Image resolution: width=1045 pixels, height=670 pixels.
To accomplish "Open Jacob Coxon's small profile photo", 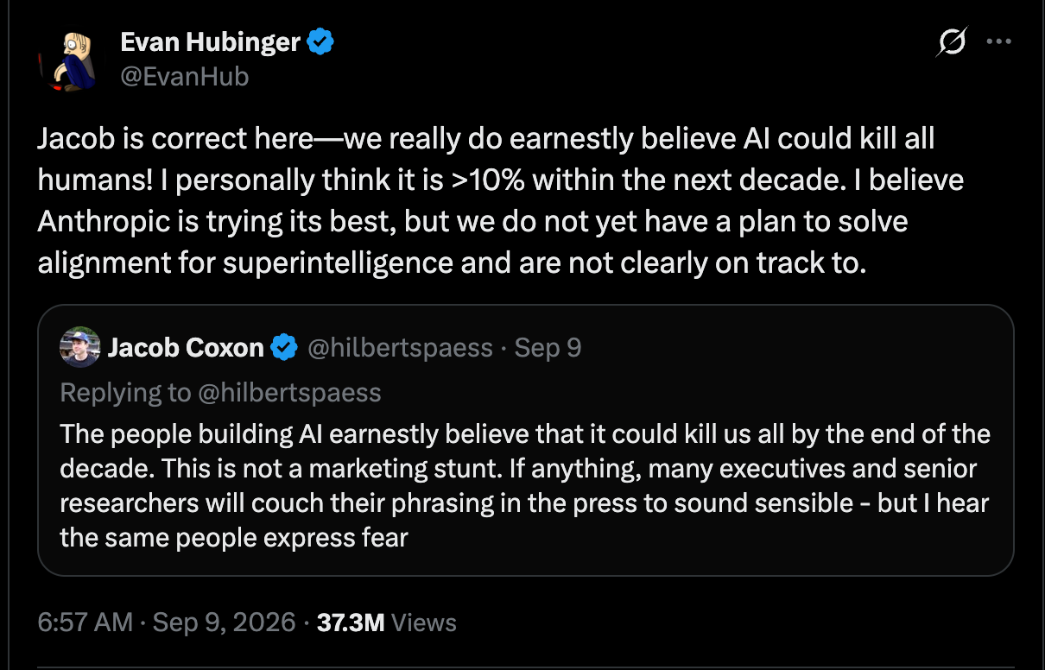I will (80, 347).
